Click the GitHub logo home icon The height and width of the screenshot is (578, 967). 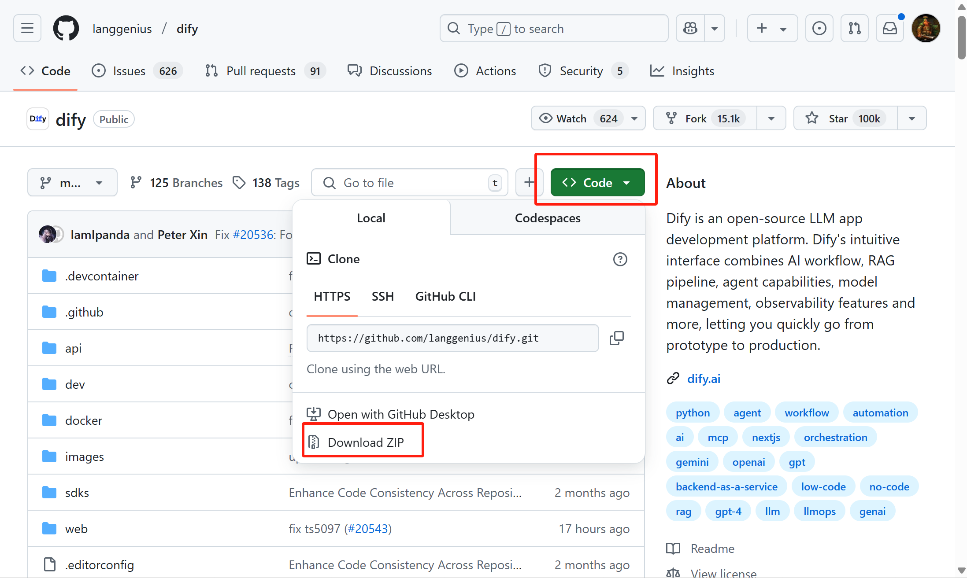pyautogui.click(x=66, y=29)
